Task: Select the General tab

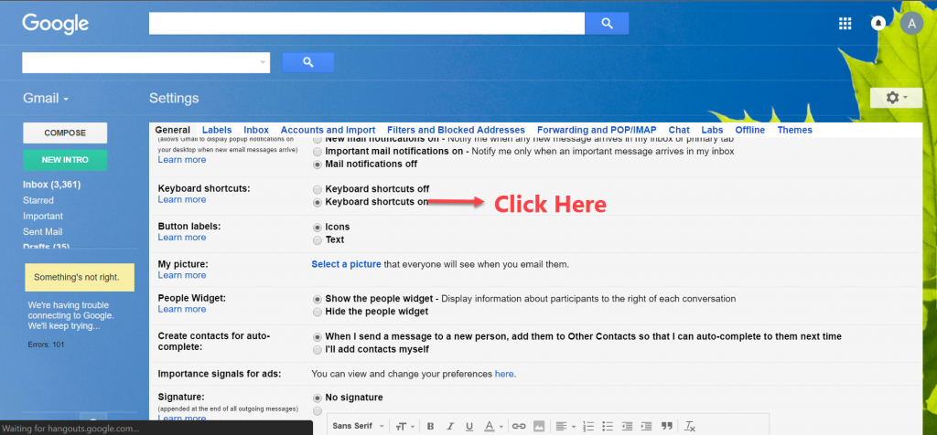Action: point(172,130)
